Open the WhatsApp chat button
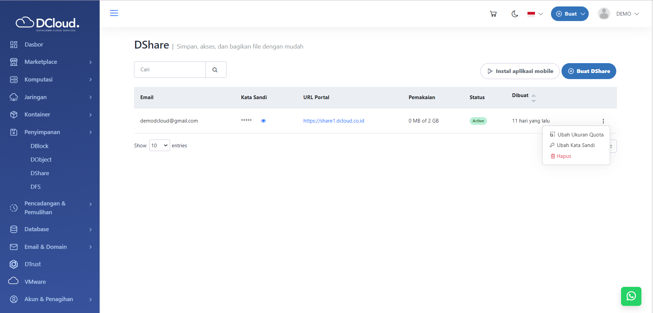Image resolution: width=653 pixels, height=313 pixels. point(631,296)
